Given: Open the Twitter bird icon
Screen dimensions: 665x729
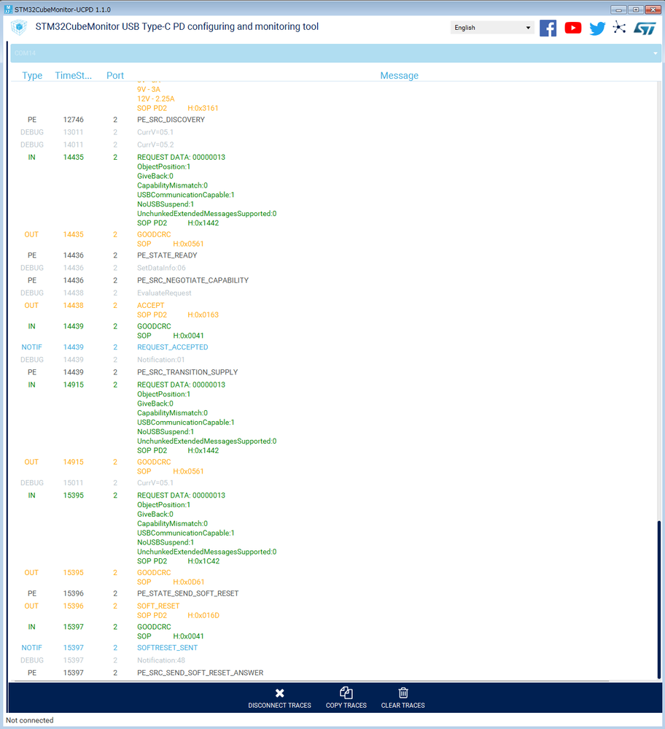Looking at the screenshot, I should coord(597,28).
